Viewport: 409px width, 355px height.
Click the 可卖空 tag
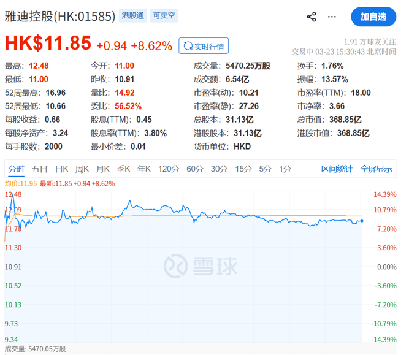(x=164, y=16)
